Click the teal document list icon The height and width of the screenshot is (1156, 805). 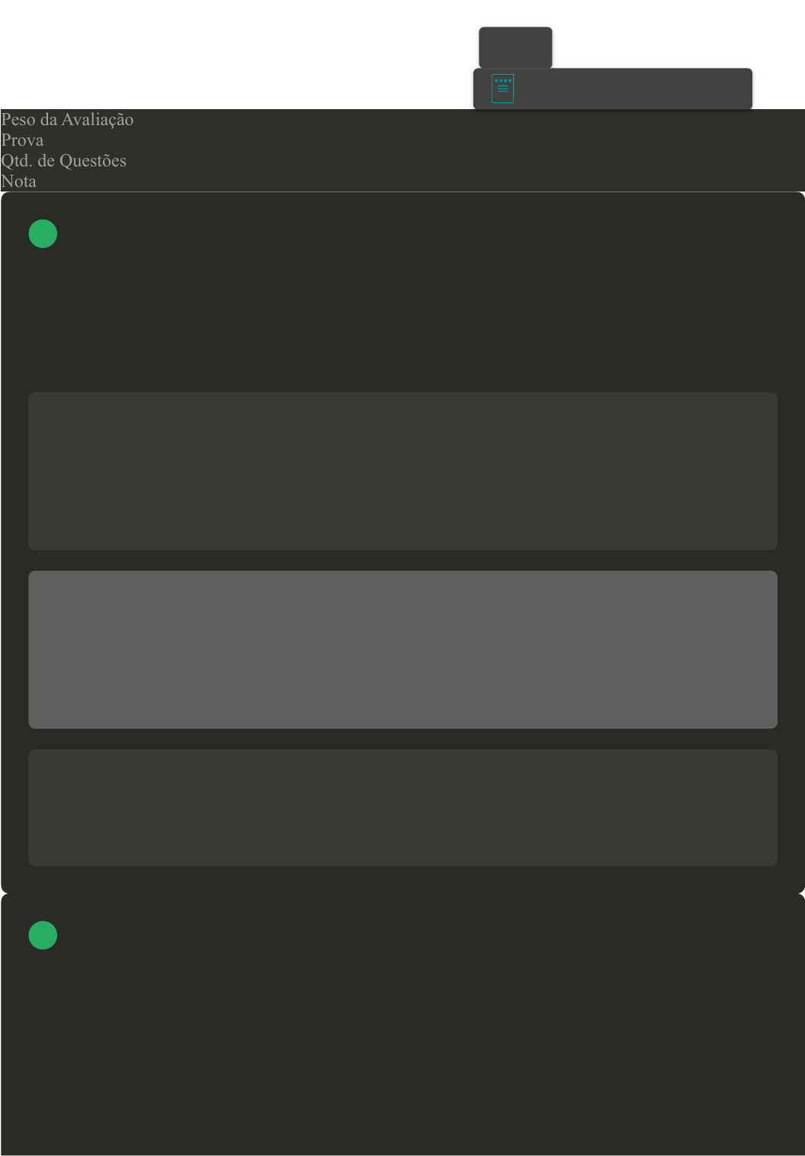[502, 89]
